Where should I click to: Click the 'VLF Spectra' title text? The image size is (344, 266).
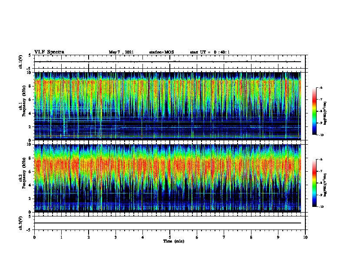49,52
